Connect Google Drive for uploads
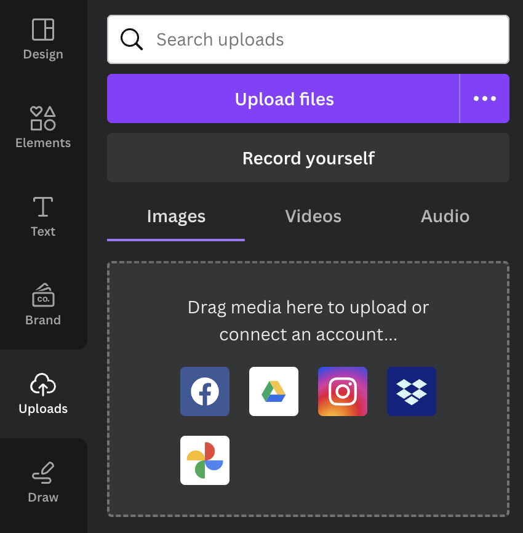This screenshot has height=533, width=523. pyautogui.click(x=274, y=391)
